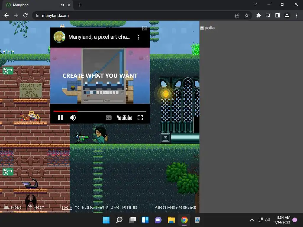Open notification center badge

click(295, 220)
